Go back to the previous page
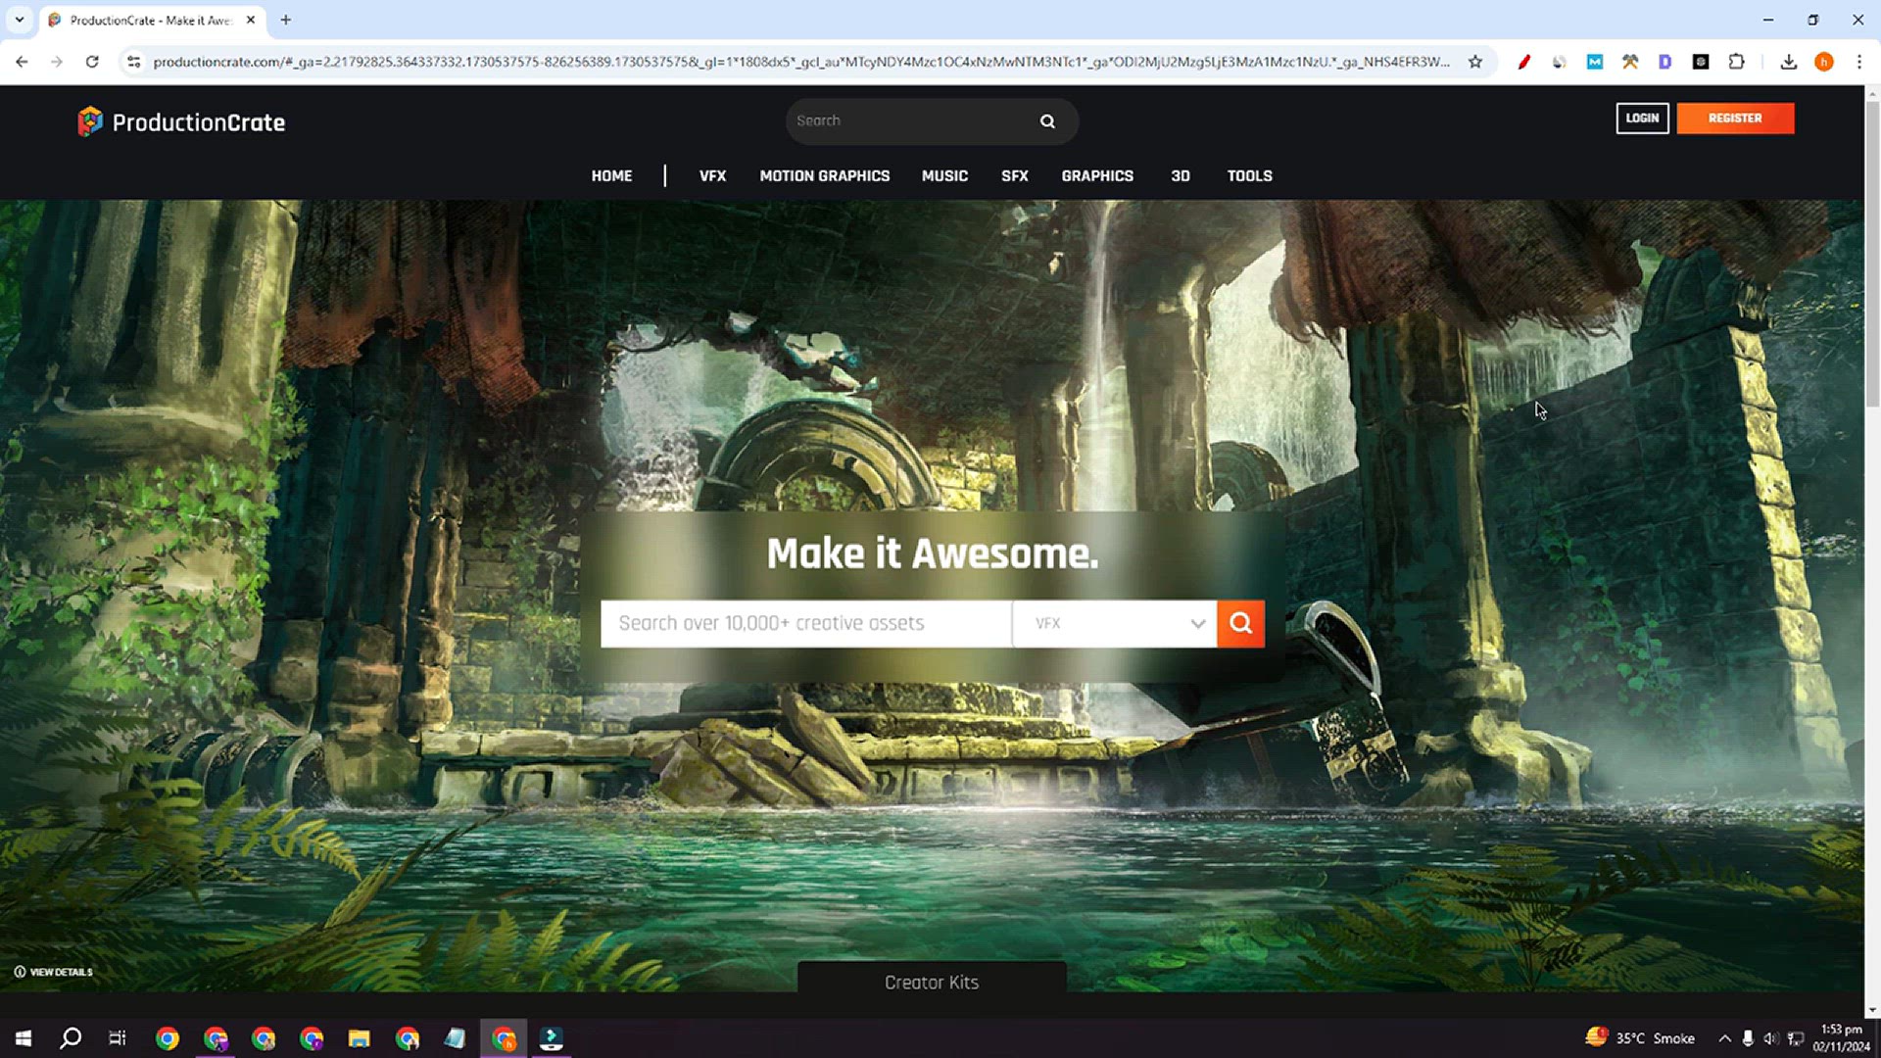The width and height of the screenshot is (1881, 1058). [22, 62]
